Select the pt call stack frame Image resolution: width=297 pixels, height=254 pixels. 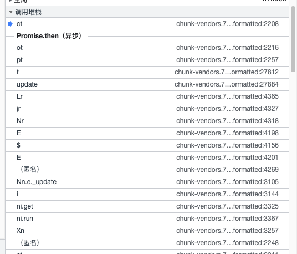click(147, 60)
